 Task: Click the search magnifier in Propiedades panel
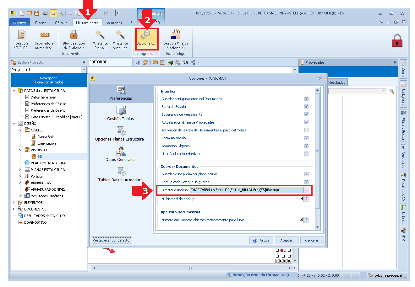[x=391, y=91]
